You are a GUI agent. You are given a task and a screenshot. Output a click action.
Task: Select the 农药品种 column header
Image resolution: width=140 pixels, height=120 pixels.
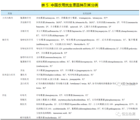[87, 13]
